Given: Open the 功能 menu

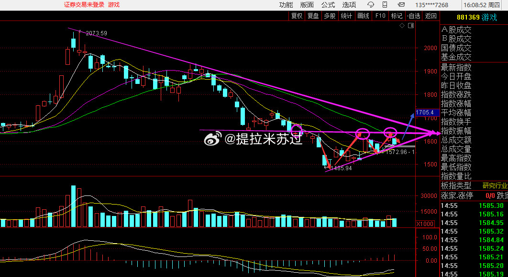Looking at the screenshot, I should [x=286, y=5].
